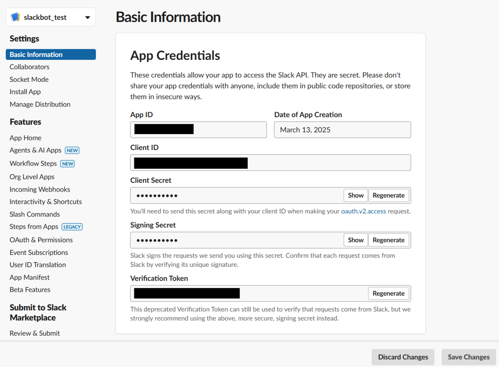
Task: Open Manage Distribution page
Action: click(40, 104)
